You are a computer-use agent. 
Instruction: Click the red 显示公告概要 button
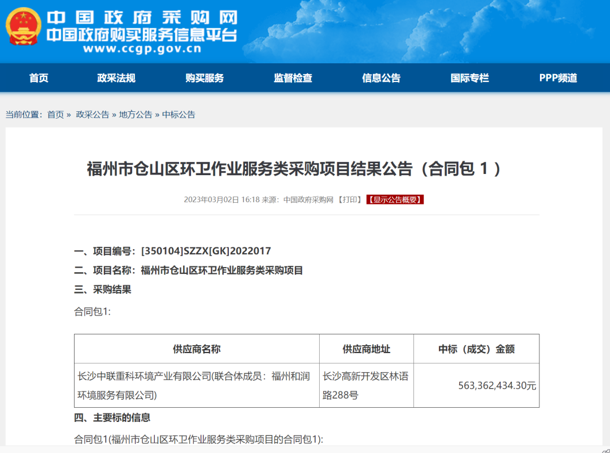(395, 199)
